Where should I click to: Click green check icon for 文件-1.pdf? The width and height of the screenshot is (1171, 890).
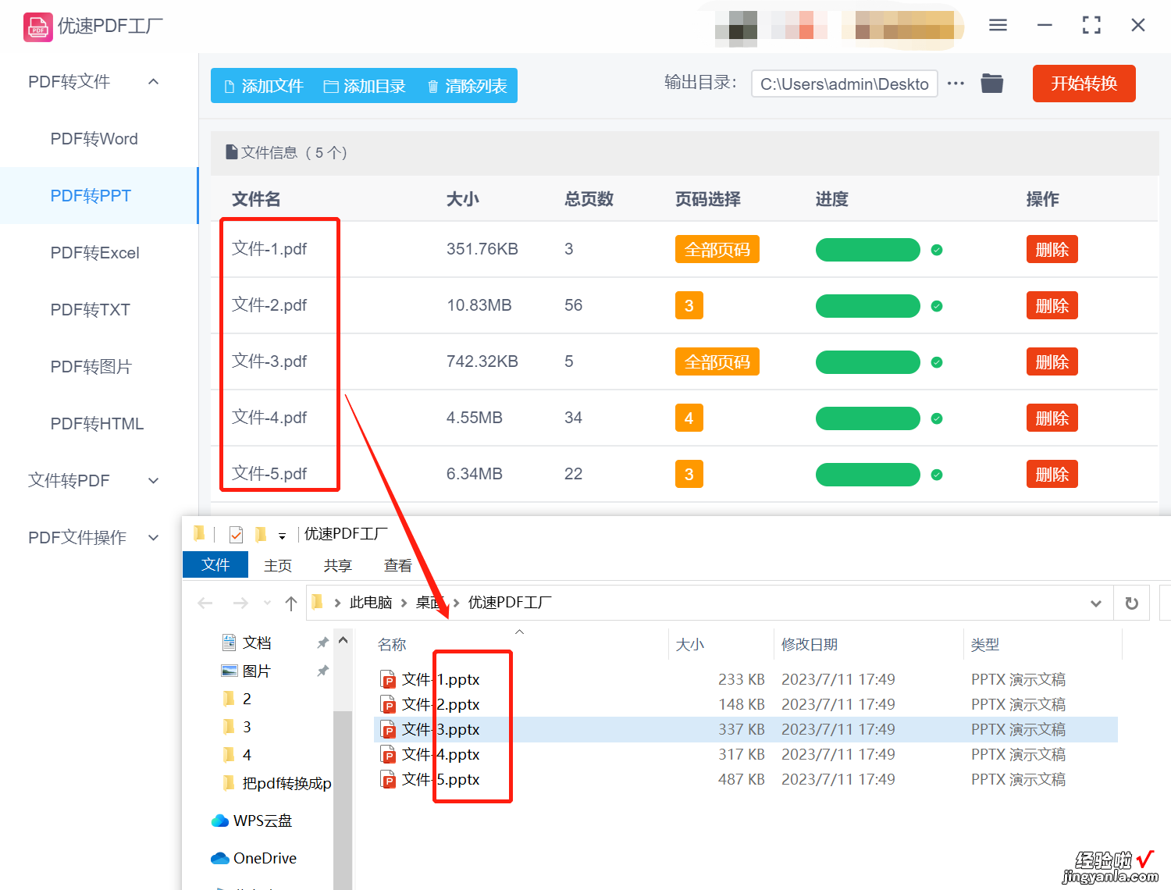937,250
